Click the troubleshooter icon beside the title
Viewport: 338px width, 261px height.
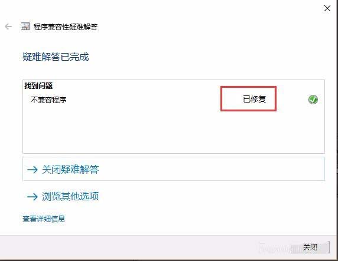[x=25, y=27]
